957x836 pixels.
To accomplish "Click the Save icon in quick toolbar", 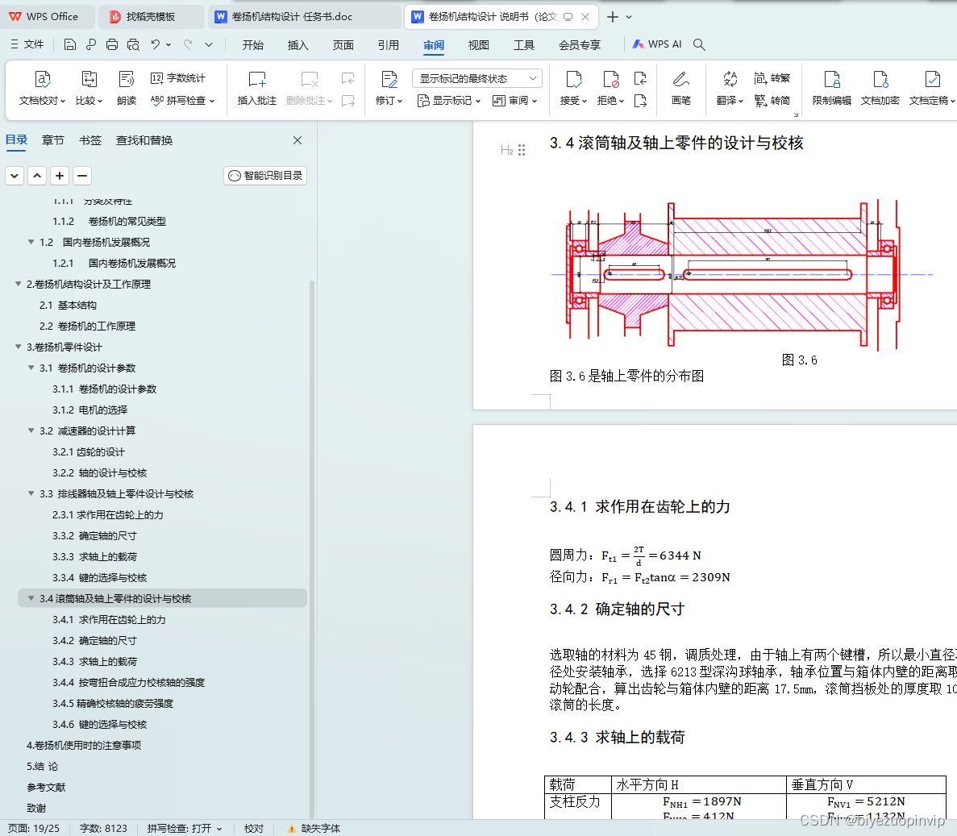I will (69, 44).
